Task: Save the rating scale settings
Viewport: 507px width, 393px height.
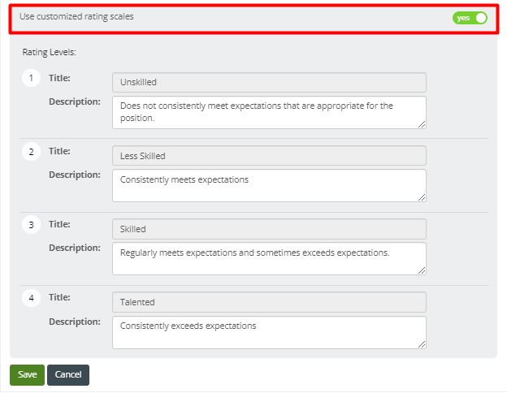Action: (x=27, y=375)
